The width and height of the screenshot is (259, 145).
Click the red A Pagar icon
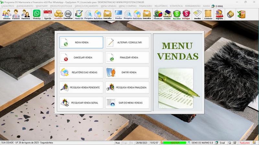click(186, 14)
